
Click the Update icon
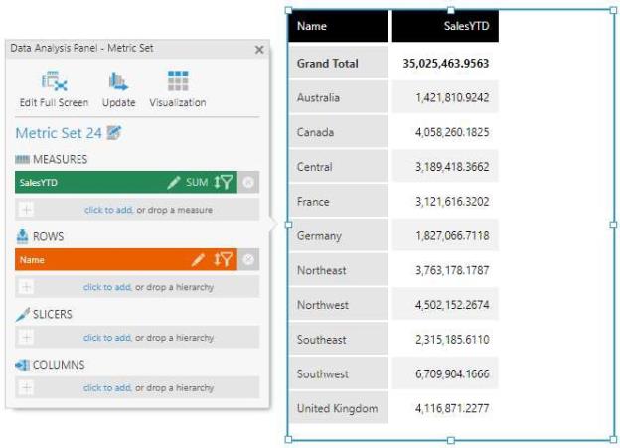(x=118, y=89)
